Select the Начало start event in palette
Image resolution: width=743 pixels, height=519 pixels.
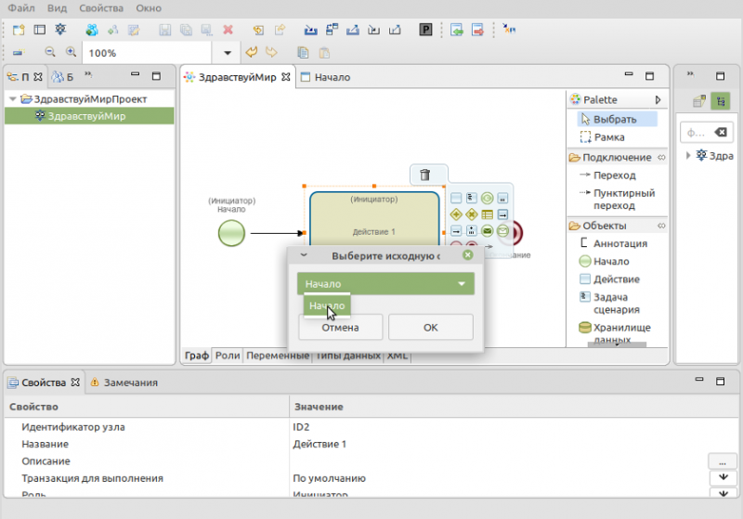610,261
